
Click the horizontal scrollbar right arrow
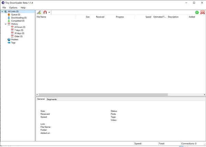(204, 95)
